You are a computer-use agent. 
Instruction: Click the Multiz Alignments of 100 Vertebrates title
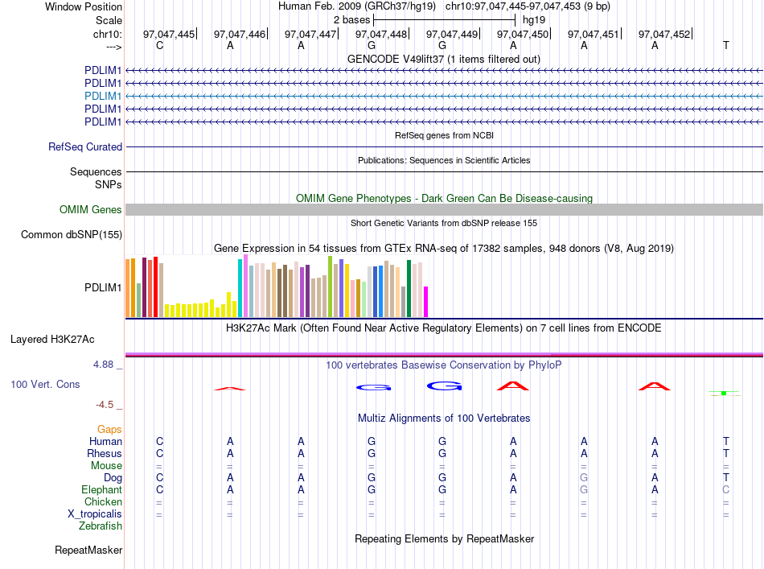coord(444,418)
